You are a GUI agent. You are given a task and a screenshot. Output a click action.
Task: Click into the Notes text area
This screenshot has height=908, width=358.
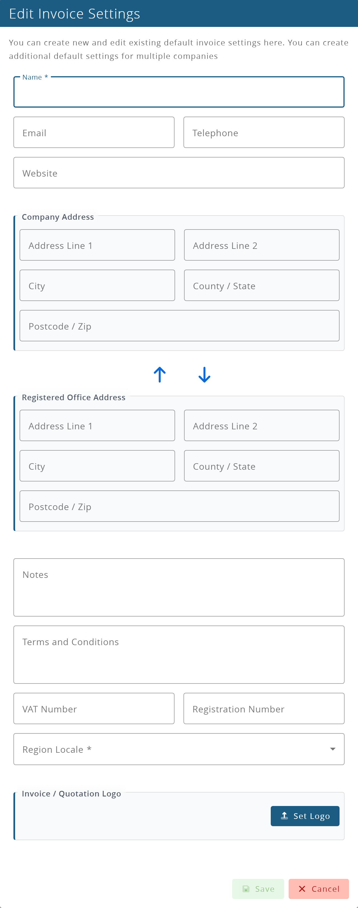179,587
